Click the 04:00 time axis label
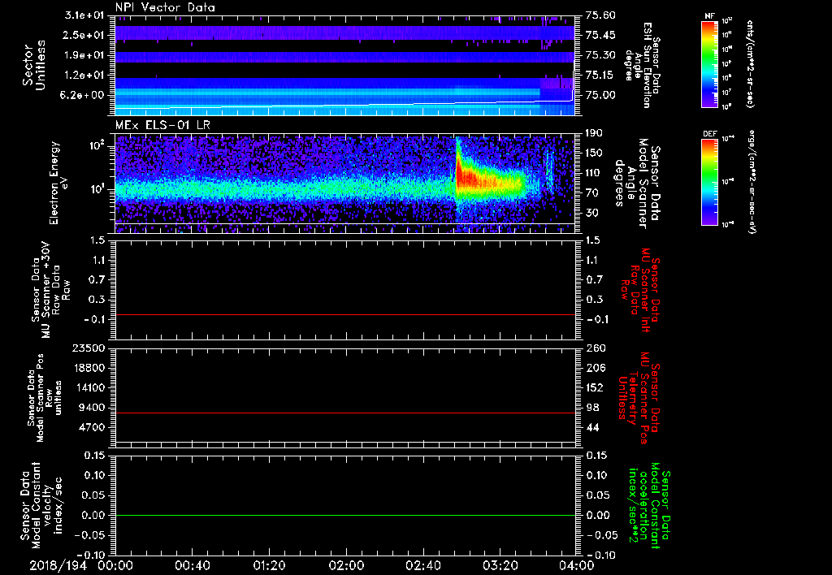832x575 pixels. pos(577,565)
